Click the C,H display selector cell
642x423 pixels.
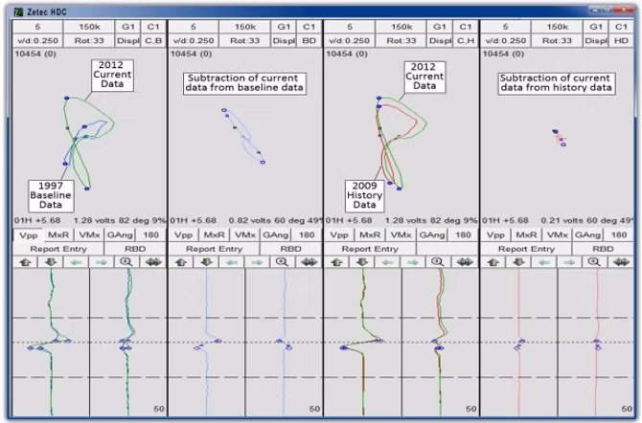tap(466, 41)
